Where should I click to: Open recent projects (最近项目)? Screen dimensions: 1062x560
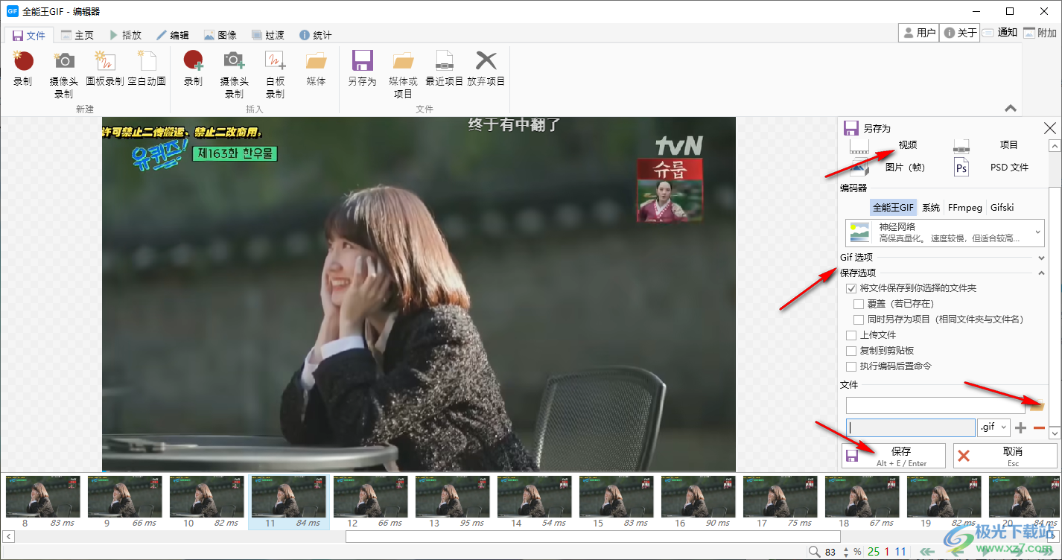[445, 69]
